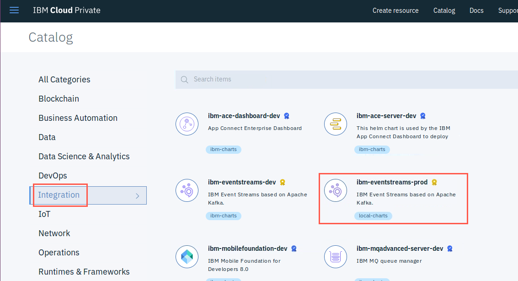This screenshot has width=518, height=281.
Task: Expand the Integration category chevron
Action: pyautogui.click(x=138, y=196)
